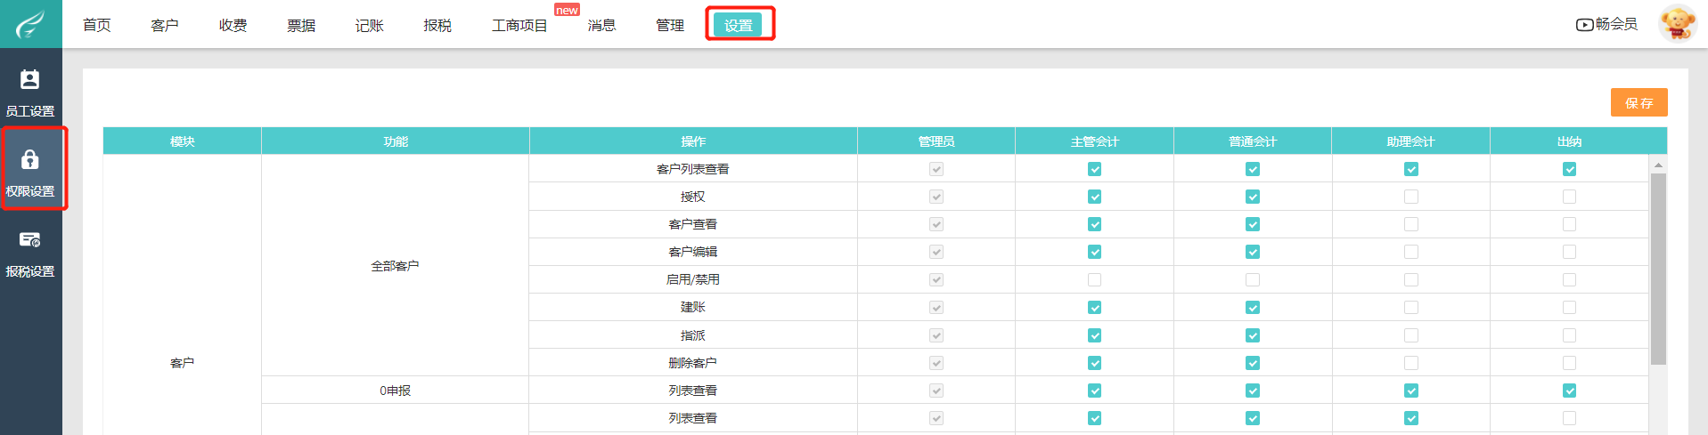Click the table vertical scrollbar thumb
1708x435 pixels.
point(1658,269)
